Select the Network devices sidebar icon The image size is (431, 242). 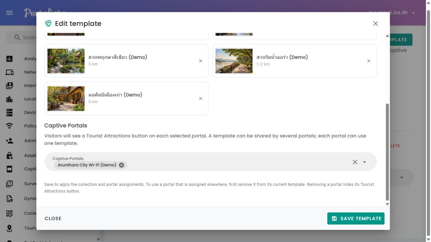[10, 72]
